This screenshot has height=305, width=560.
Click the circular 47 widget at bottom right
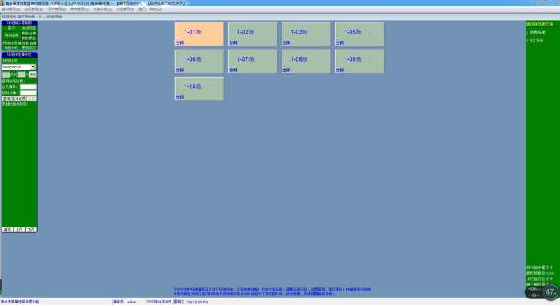pyautogui.click(x=550, y=292)
